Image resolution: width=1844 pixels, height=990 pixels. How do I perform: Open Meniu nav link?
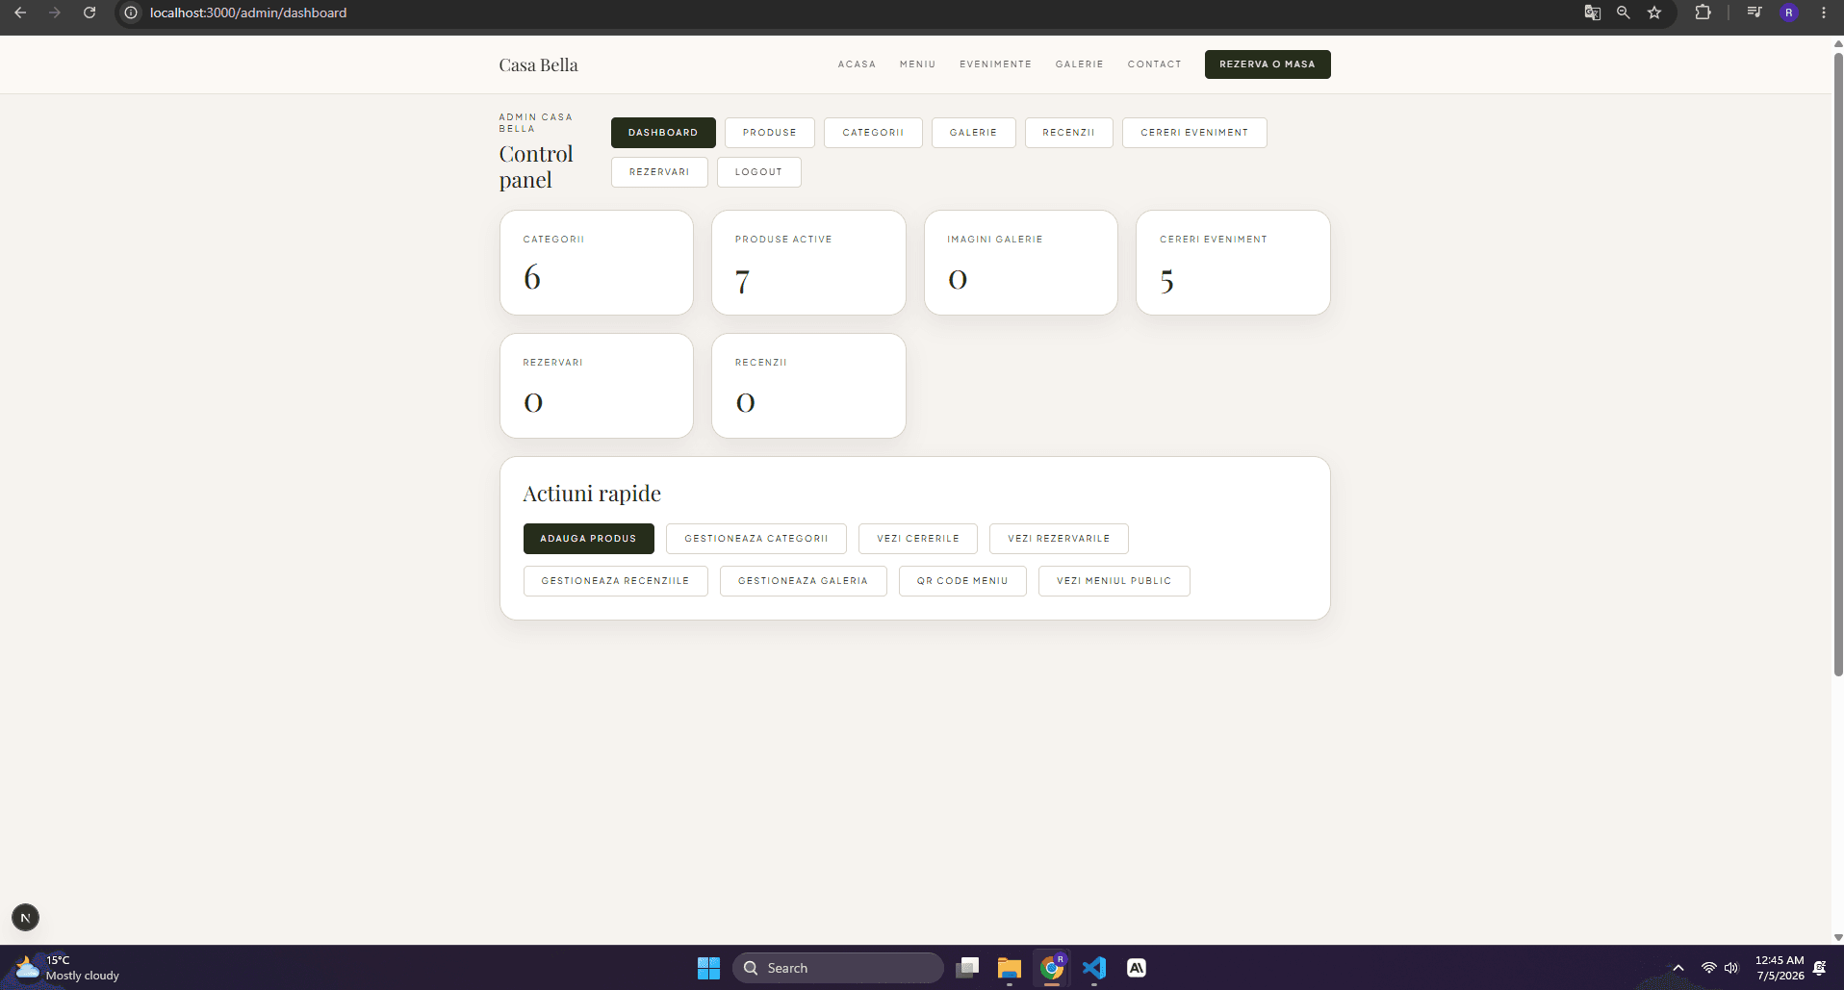[x=917, y=64]
